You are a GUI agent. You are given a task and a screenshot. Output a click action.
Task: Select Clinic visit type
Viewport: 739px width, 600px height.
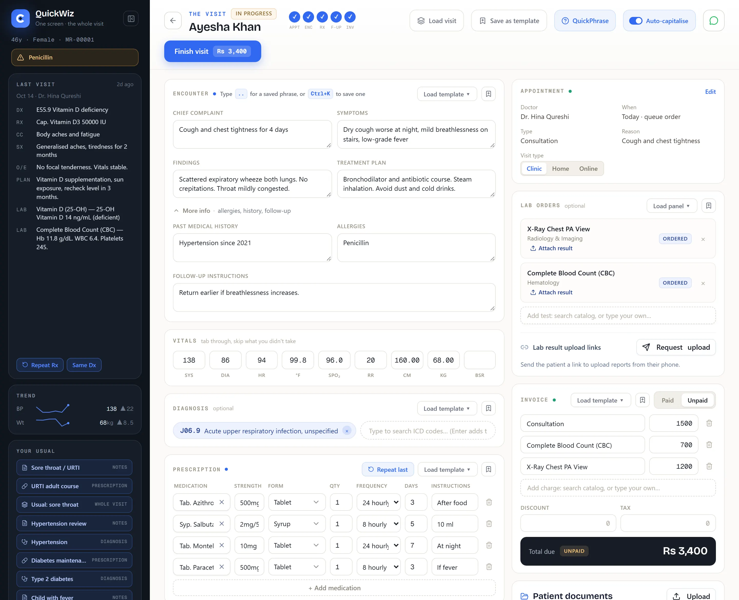point(534,169)
